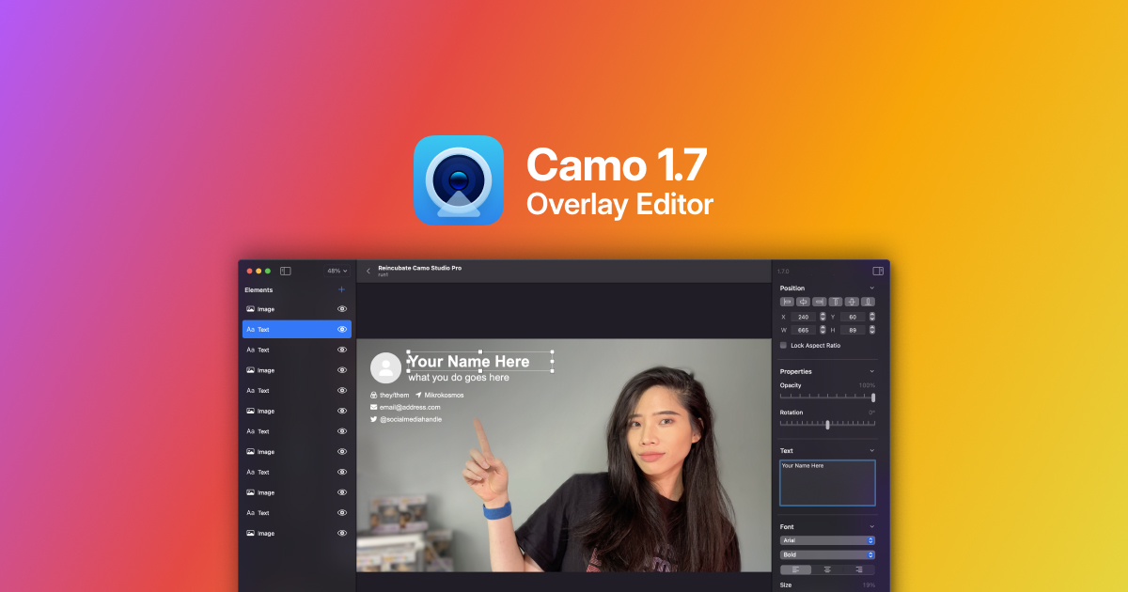Right-align the text
The height and width of the screenshot is (592, 1128).
coord(858,569)
